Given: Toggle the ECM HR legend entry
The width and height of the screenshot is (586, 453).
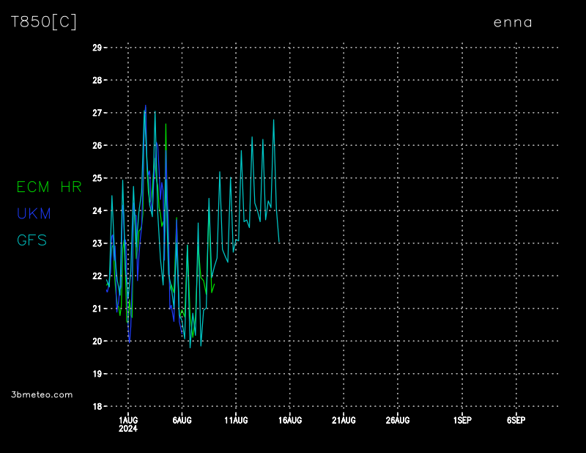Looking at the screenshot, I should coord(49,187).
